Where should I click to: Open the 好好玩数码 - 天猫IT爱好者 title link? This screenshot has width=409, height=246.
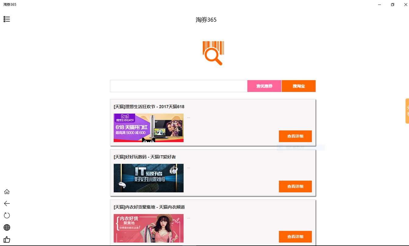pyautogui.click(x=145, y=157)
